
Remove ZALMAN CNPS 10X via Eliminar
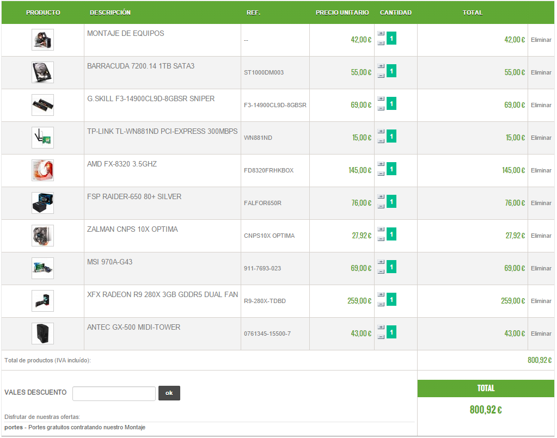coord(541,236)
